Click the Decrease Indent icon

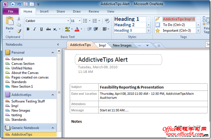(89, 29)
